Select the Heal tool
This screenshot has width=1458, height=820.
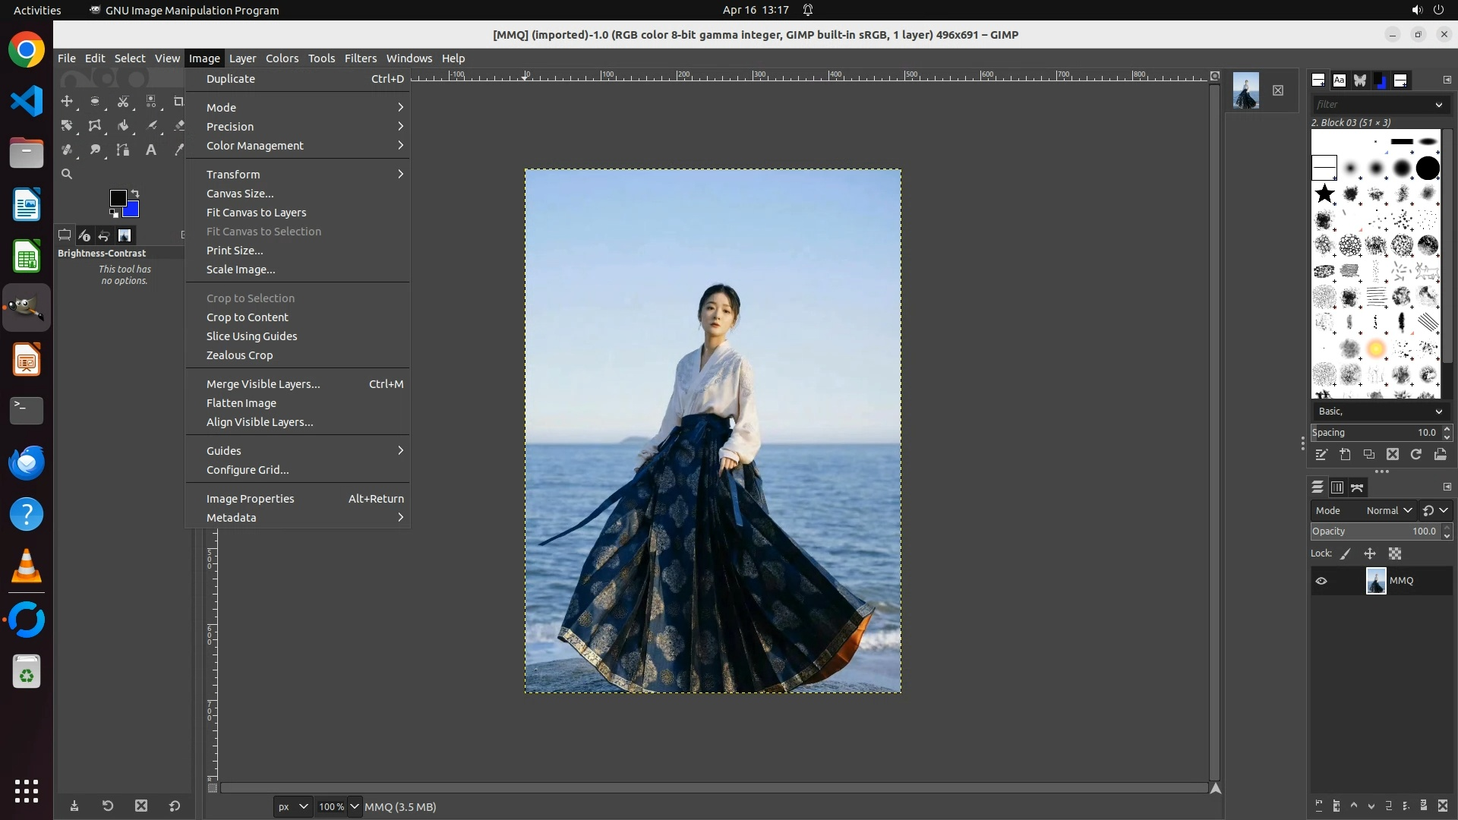67,150
